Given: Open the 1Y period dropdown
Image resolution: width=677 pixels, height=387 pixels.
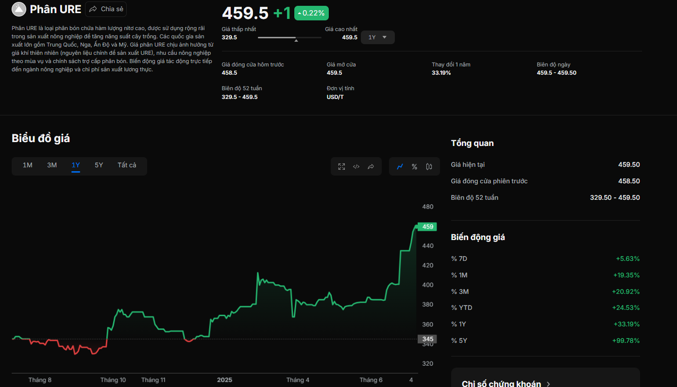Looking at the screenshot, I should point(377,37).
